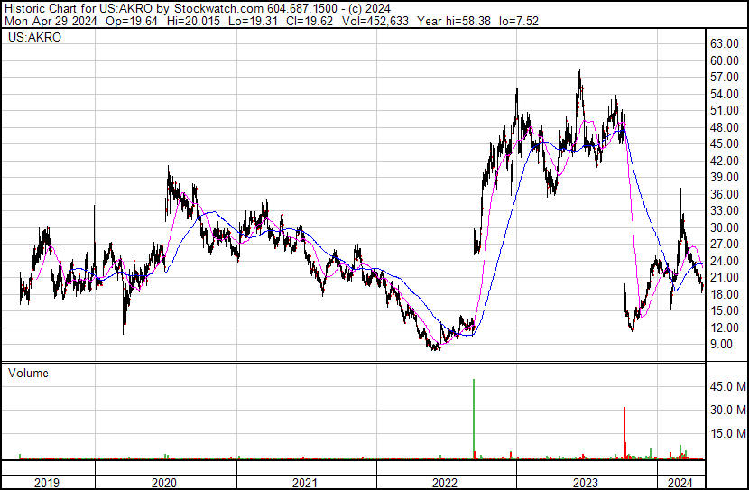Select the 2022 year label
This screenshot has width=749, height=490.
447,483
